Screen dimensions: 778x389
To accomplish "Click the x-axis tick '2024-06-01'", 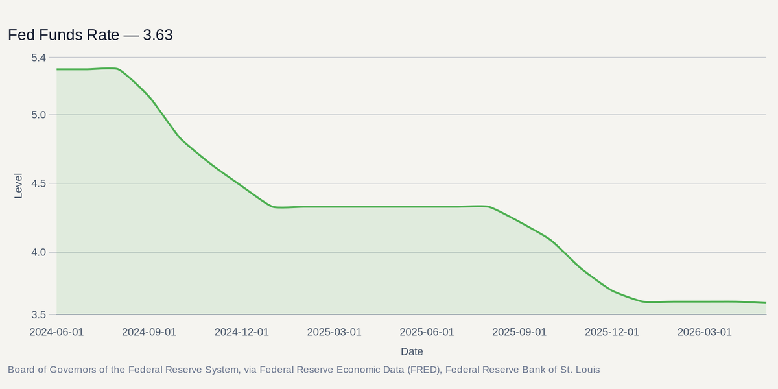I will [x=57, y=332].
